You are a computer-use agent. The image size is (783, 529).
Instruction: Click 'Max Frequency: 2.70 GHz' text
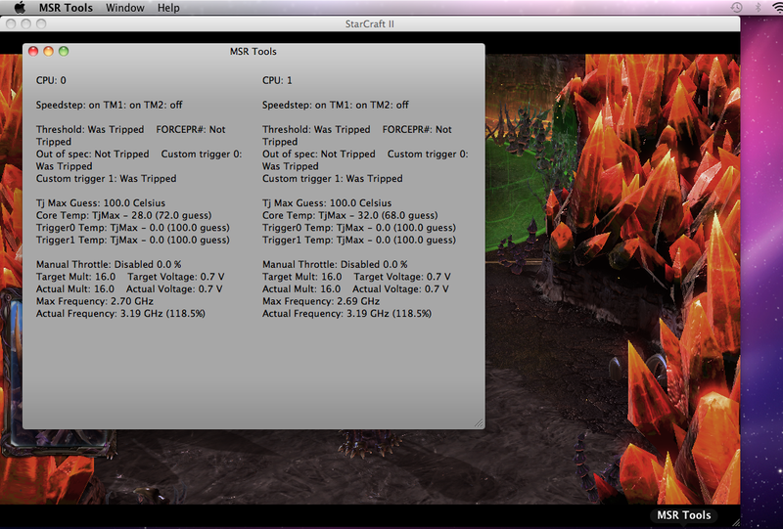(x=95, y=301)
